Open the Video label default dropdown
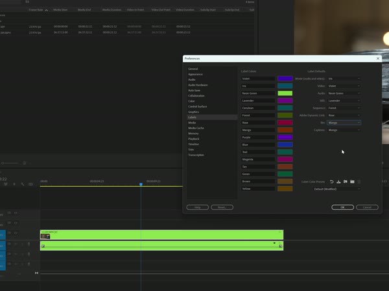Image resolution: width=389 pixels, height=291 pixels. point(344,86)
